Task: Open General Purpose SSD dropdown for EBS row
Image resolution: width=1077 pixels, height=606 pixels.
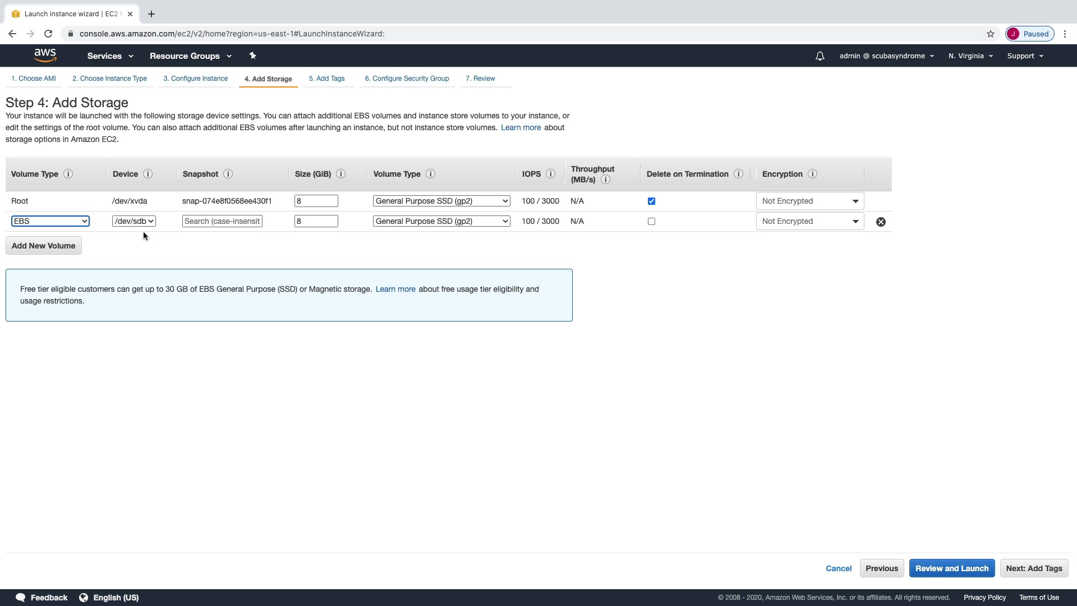Action: click(x=441, y=221)
